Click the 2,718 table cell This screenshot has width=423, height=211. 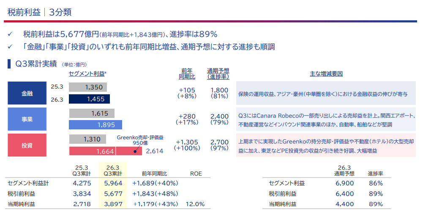82,204
